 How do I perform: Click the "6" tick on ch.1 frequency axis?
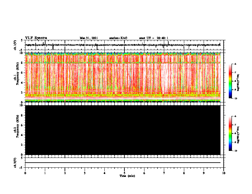(22, 73)
